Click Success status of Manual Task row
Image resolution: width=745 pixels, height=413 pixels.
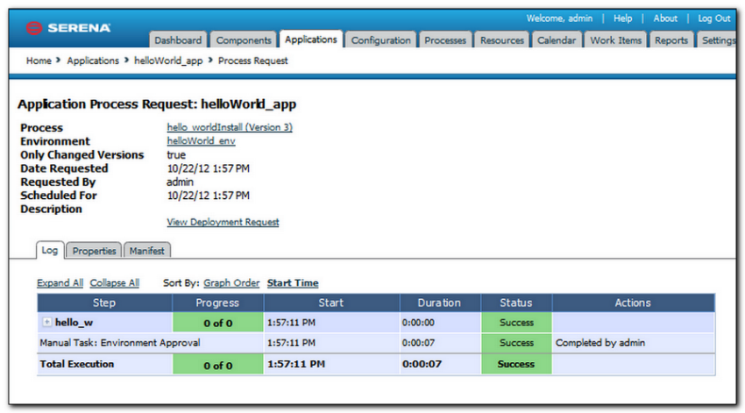[516, 343]
